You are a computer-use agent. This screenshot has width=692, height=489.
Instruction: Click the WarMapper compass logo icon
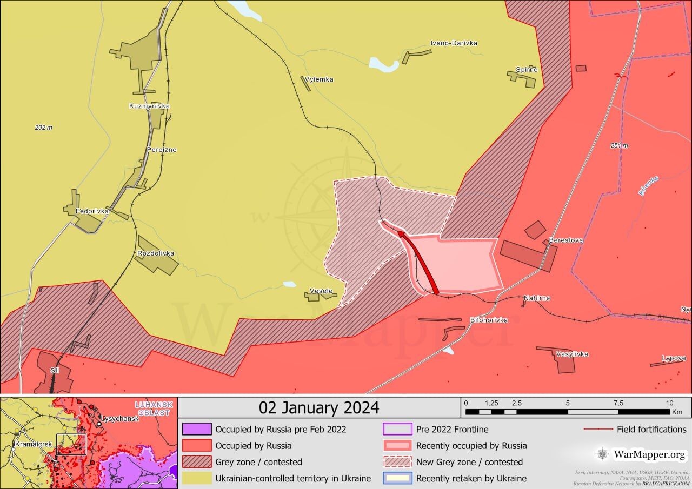tap(602, 454)
